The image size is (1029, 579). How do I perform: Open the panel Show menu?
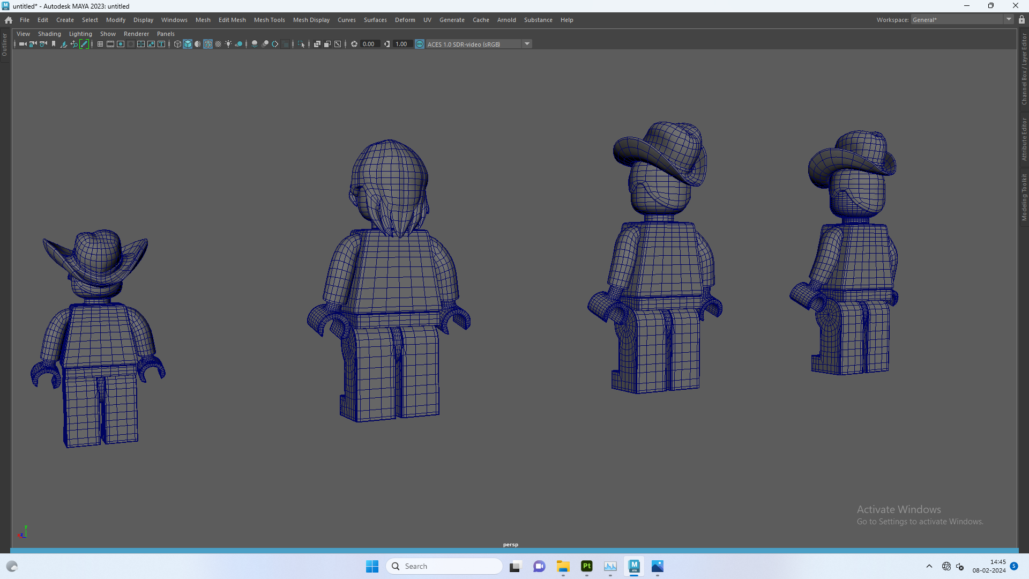tap(108, 34)
